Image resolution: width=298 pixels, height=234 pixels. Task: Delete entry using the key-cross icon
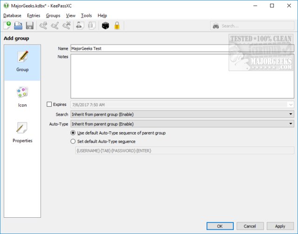(x=67, y=26)
